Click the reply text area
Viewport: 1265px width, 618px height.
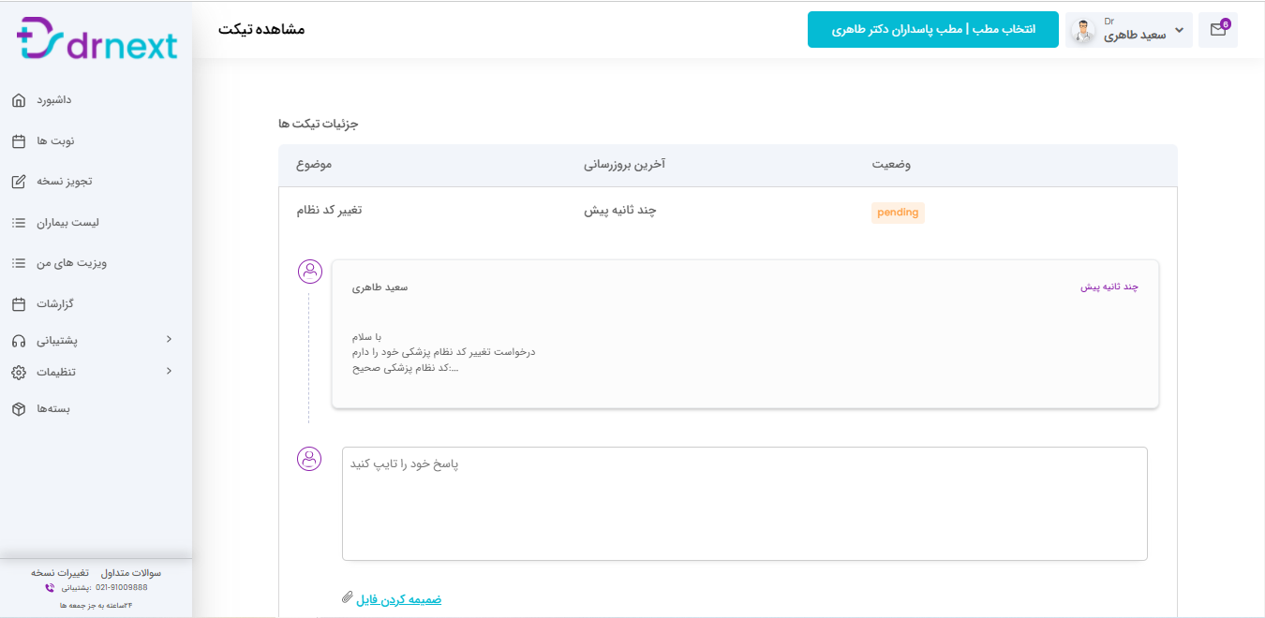click(745, 504)
